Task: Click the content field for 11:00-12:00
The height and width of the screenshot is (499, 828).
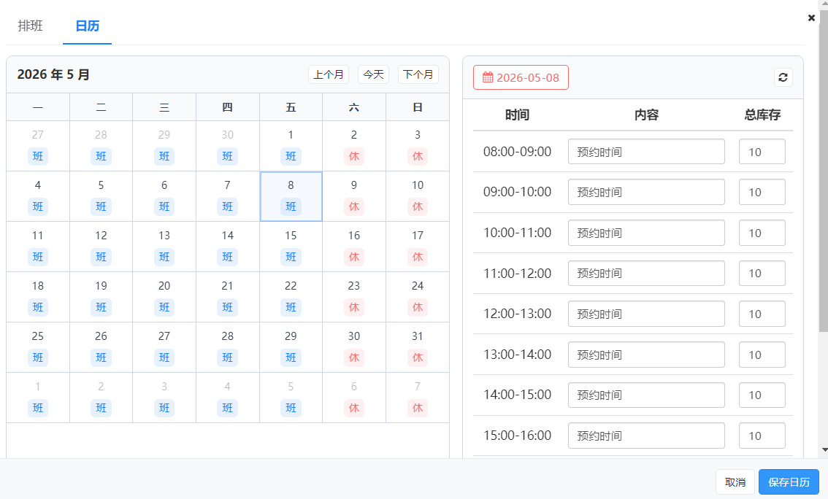Action: pyautogui.click(x=646, y=274)
